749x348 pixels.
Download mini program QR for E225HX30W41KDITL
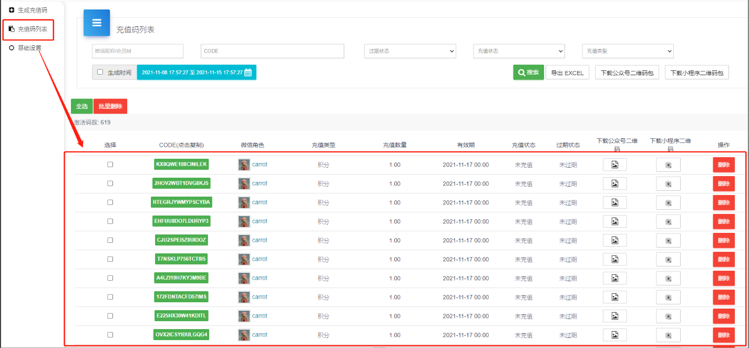tap(668, 316)
